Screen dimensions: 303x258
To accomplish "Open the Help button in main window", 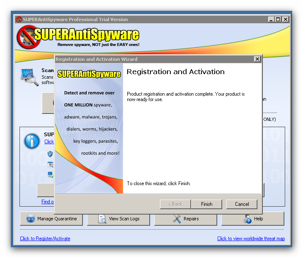I will coord(253,219).
